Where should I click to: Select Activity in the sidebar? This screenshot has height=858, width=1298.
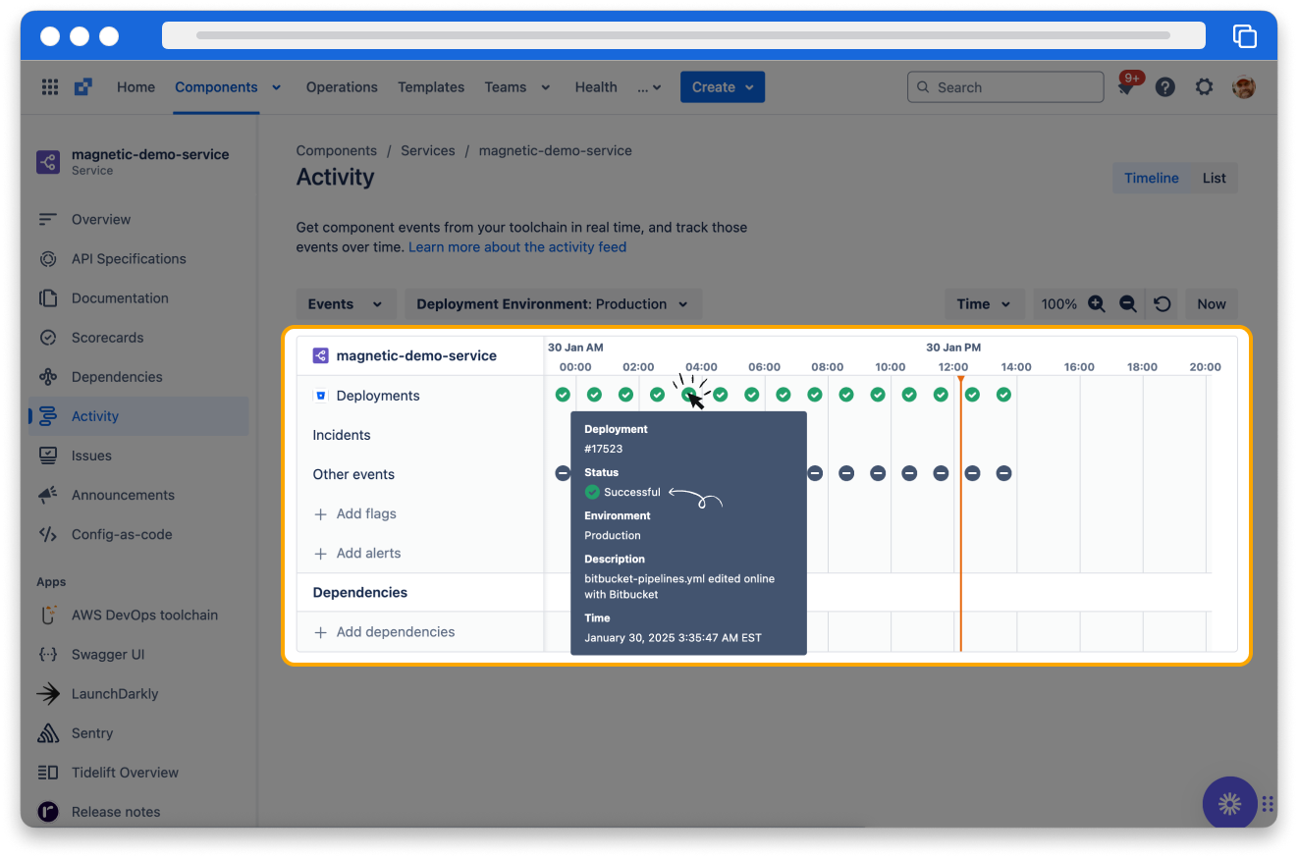138,416
